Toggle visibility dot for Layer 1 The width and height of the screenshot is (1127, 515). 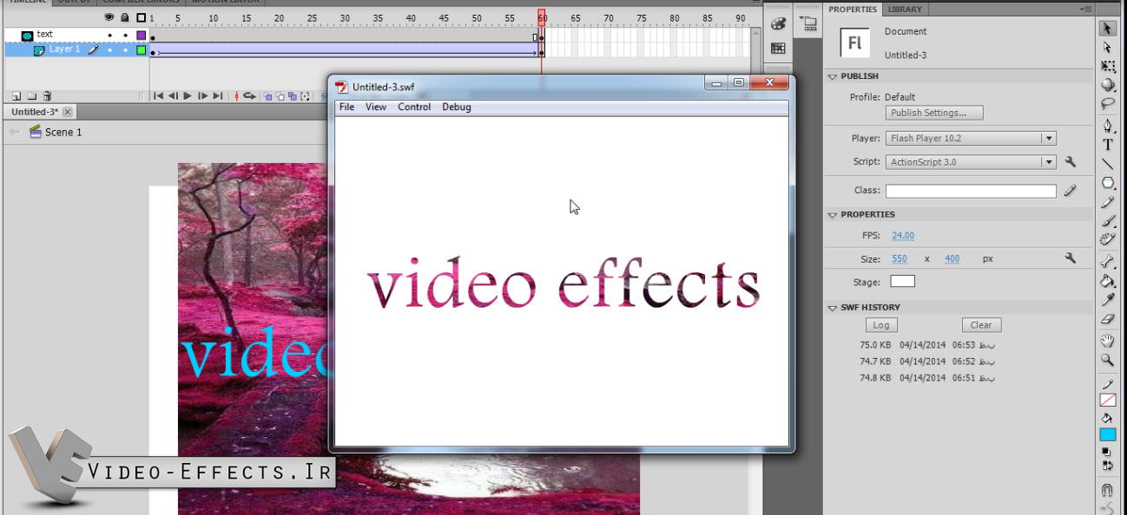click(x=110, y=50)
